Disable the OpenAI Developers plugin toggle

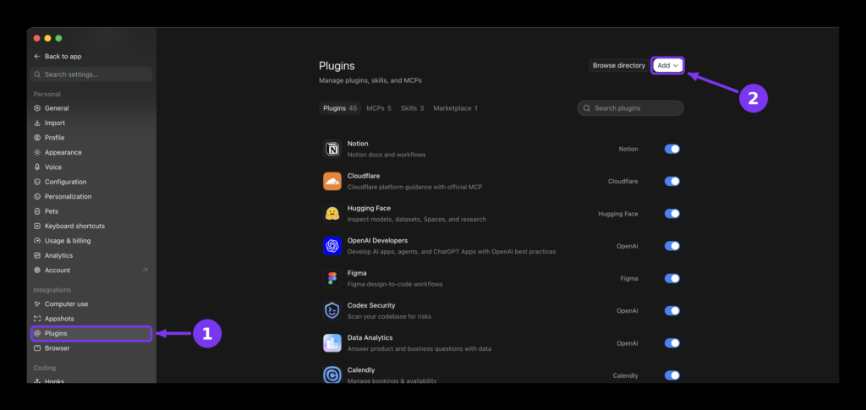[x=671, y=246]
